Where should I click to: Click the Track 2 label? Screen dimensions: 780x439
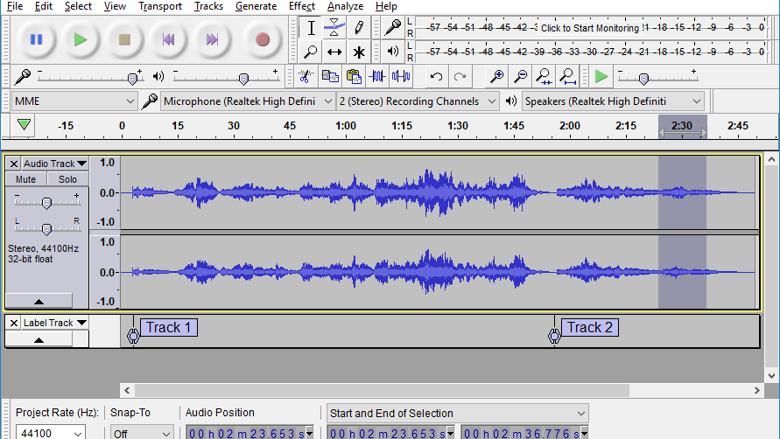590,328
